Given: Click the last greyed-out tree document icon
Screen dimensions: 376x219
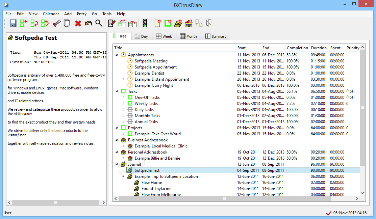Looking at the screenshot, I should 209,23.
